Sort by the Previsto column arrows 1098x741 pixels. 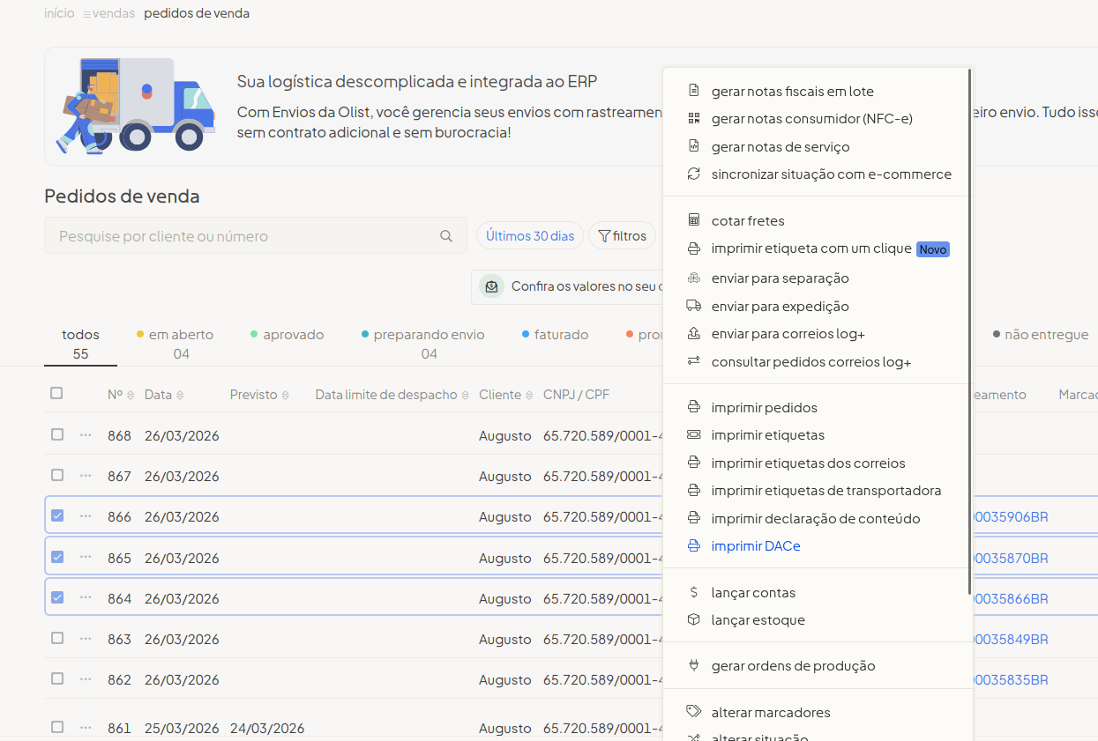285,396
